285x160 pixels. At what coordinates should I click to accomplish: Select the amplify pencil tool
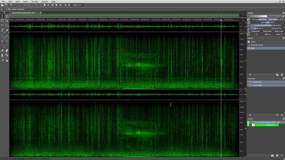coord(7,51)
